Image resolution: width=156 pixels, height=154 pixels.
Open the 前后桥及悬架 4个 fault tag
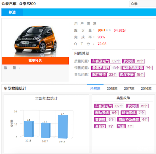tap(133, 120)
